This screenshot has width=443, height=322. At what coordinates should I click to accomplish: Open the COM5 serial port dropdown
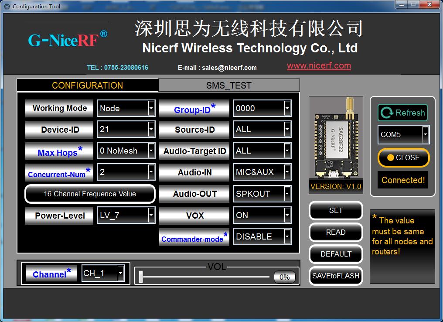pos(403,134)
